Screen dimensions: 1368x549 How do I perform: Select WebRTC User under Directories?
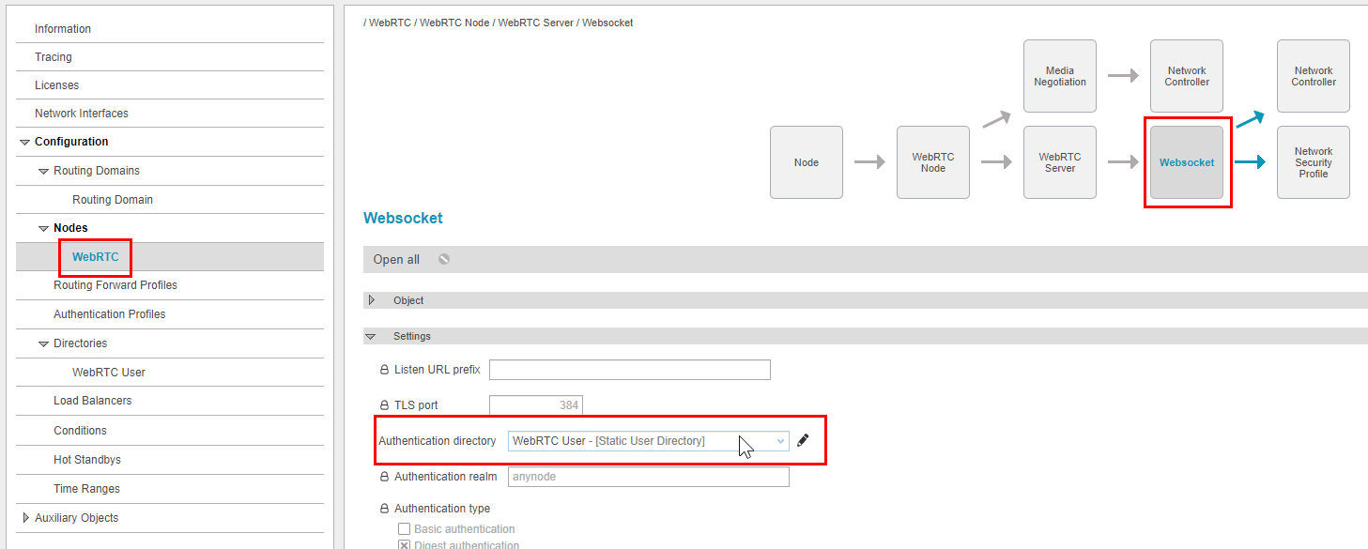click(x=108, y=373)
